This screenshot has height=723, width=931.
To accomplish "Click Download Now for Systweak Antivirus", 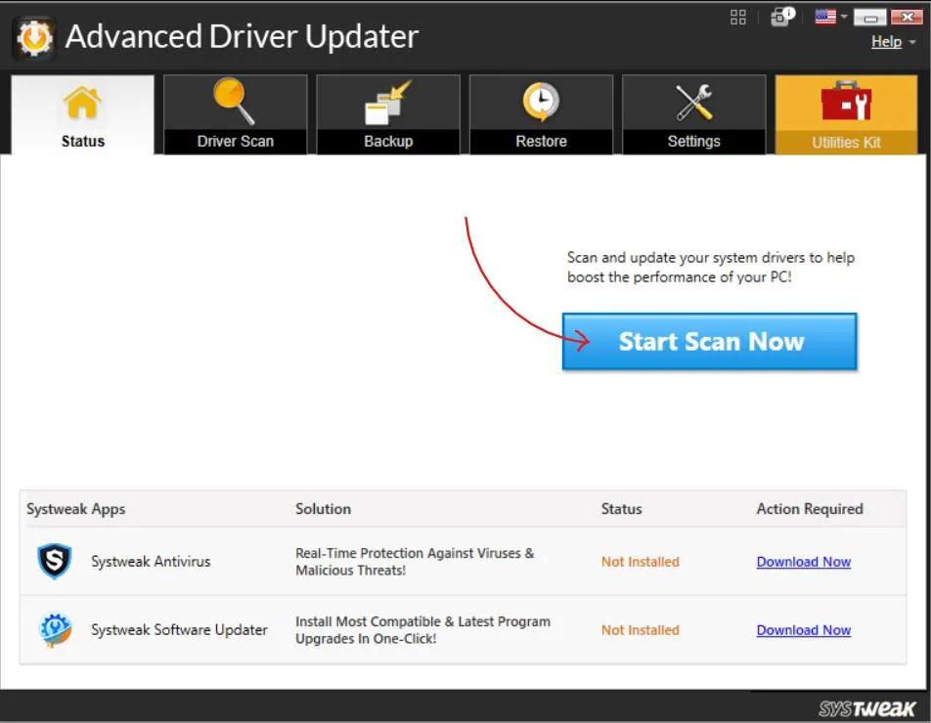I will pyautogui.click(x=804, y=562).
